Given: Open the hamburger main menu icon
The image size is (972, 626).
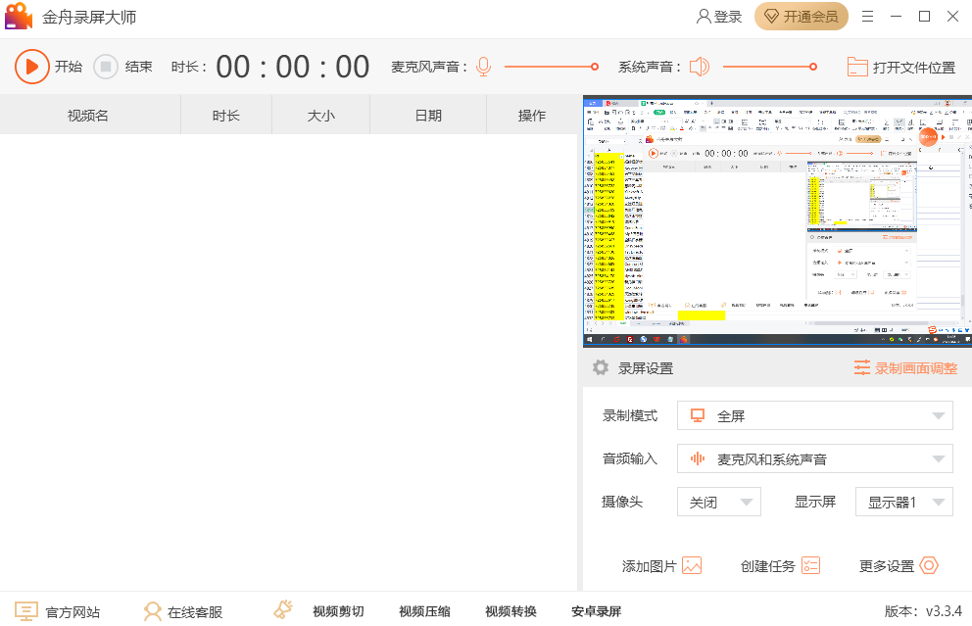Looking at the screenshot, I should tap(867, 17).
